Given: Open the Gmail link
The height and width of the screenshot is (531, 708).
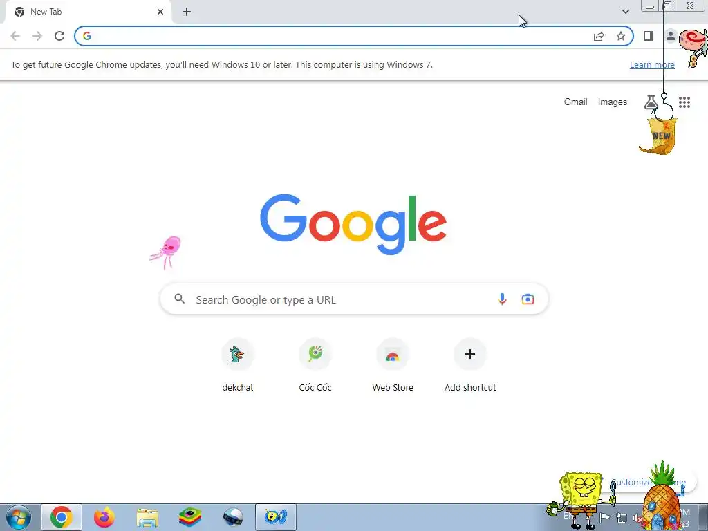Looking at the screenshot, I should point(576,102).
